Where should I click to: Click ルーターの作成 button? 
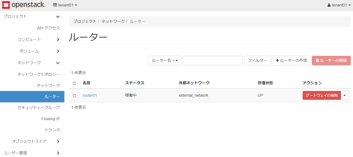click(291, 60)
